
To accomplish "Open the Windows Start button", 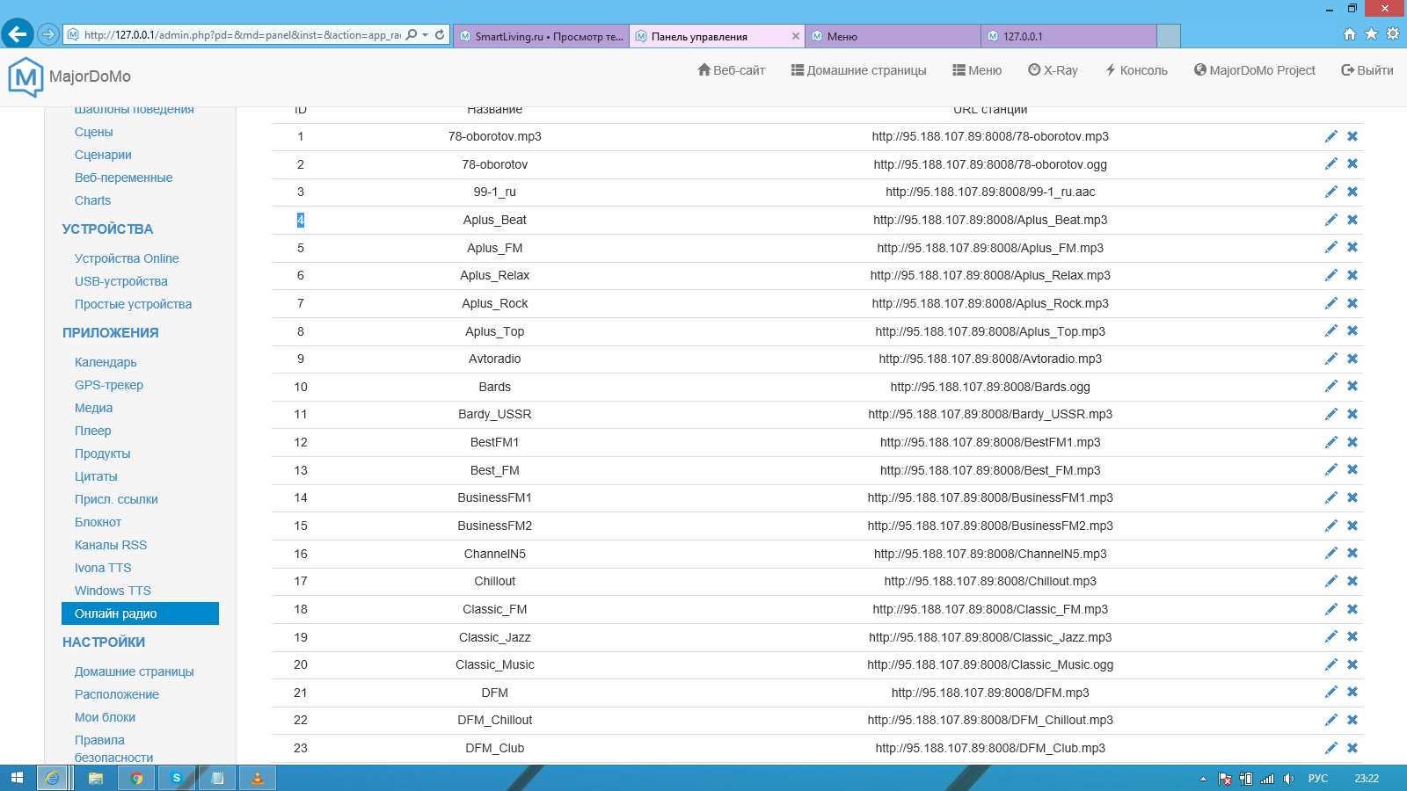I will [17, 778].
